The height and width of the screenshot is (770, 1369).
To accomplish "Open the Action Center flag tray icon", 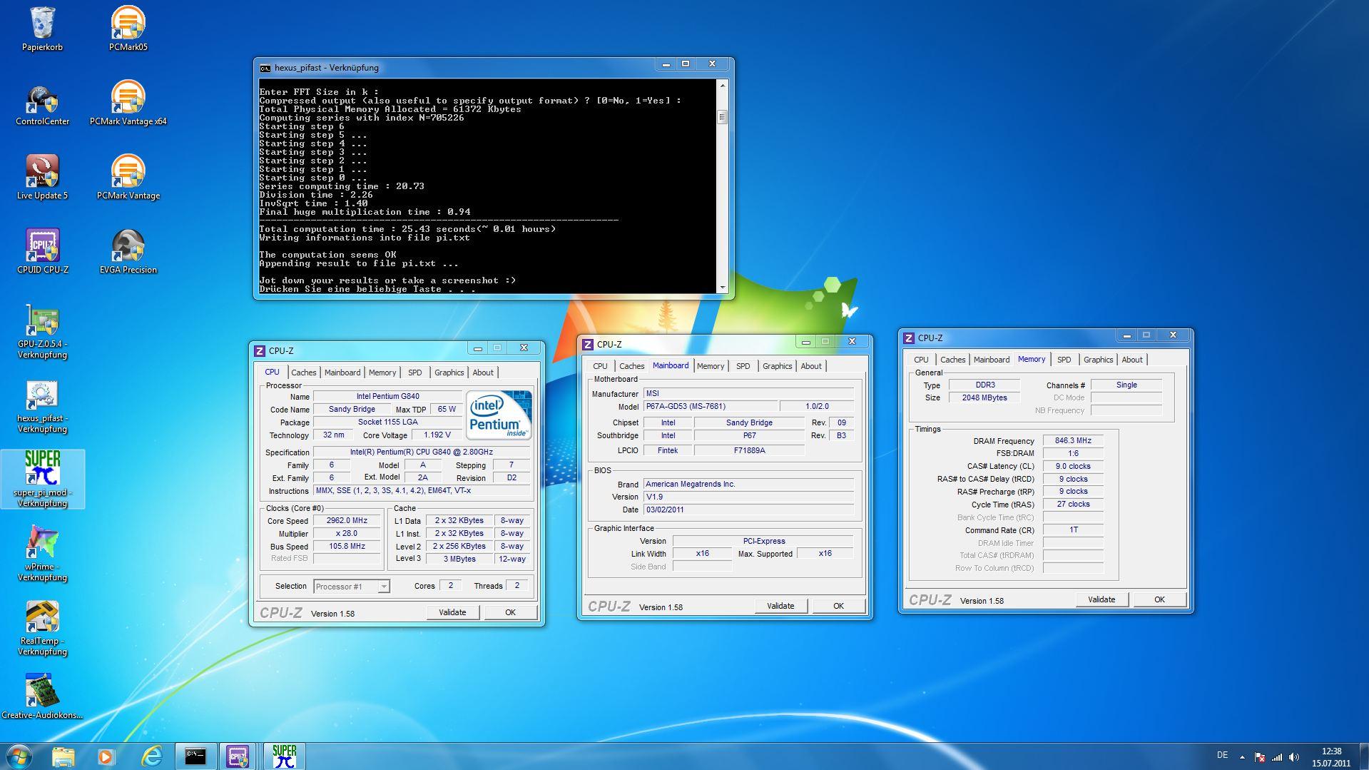I will [1260, 756].
